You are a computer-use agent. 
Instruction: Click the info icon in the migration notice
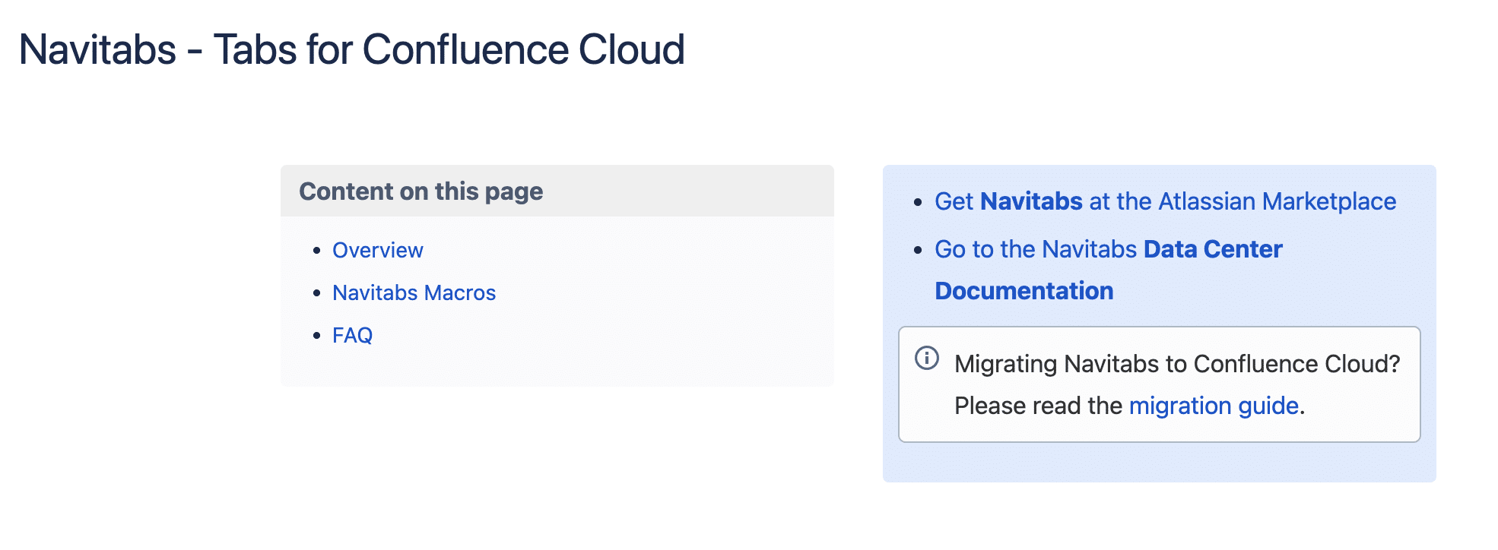[x=926, y=358]
